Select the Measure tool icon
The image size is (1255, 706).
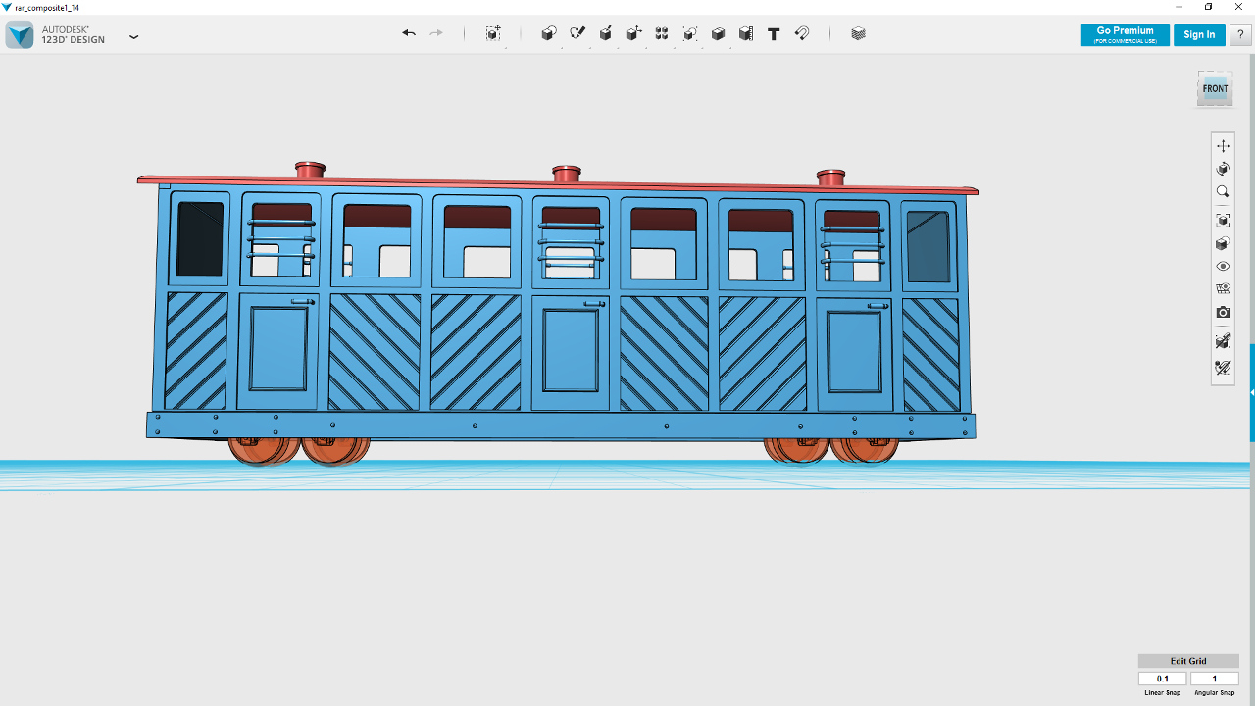click(746, 33)
